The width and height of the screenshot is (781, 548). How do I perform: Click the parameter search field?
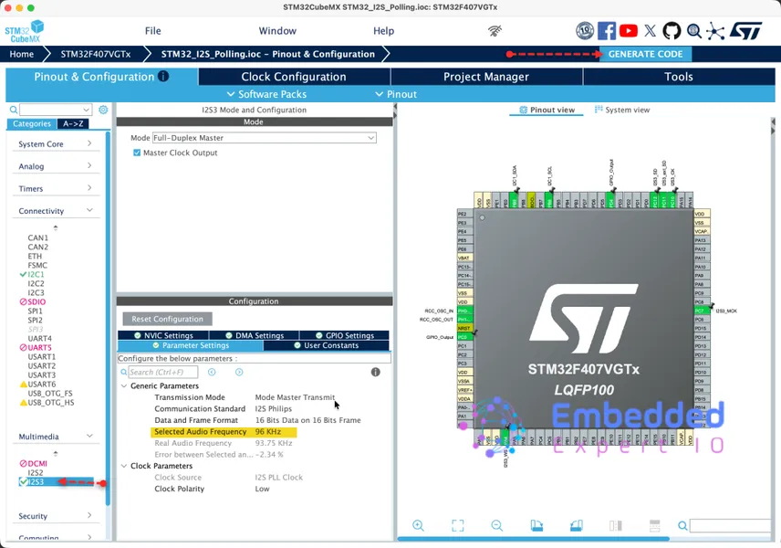(163, 372)
